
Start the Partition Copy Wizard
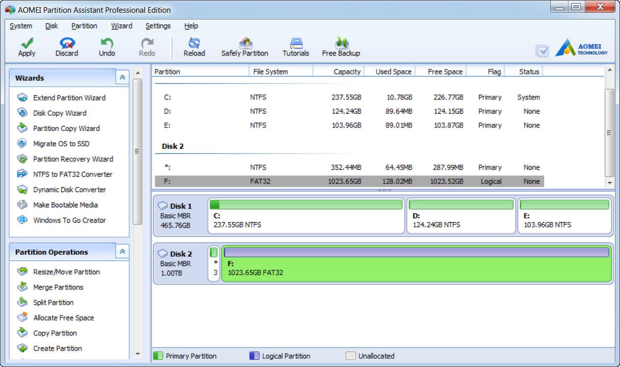66,128
